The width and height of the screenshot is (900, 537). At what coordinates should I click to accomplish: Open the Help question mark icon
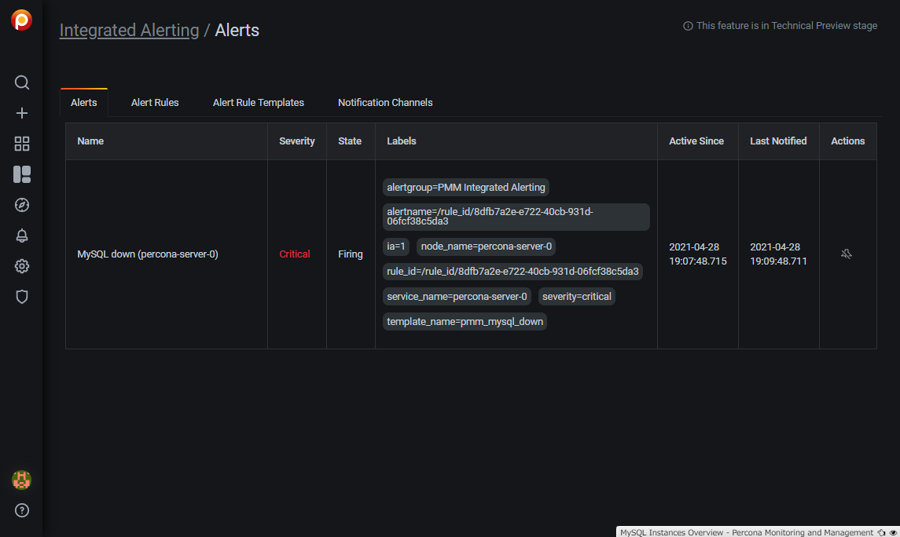[22, 510]
